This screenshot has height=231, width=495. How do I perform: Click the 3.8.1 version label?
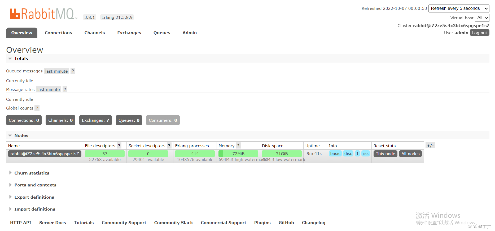coord(90,17)
